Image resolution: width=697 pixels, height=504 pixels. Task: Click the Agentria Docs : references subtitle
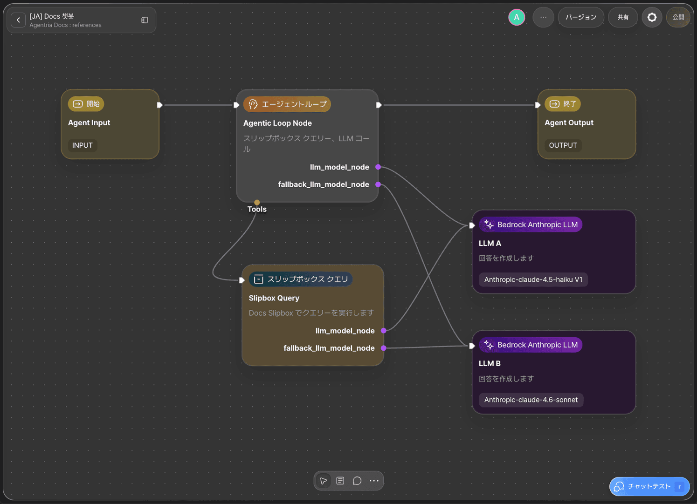[65, 25]
